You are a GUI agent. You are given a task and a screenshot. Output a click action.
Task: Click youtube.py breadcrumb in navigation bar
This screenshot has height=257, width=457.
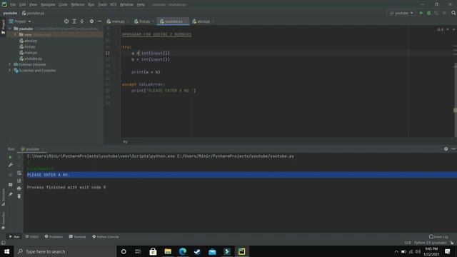coord(34,13)
